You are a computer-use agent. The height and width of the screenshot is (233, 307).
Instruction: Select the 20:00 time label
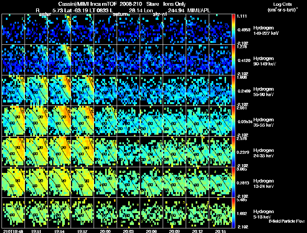tap(105, 231)
